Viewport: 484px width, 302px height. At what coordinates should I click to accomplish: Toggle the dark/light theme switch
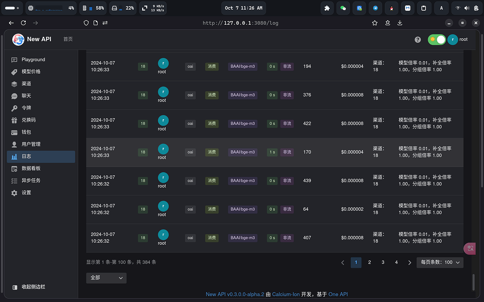point(437,39)
